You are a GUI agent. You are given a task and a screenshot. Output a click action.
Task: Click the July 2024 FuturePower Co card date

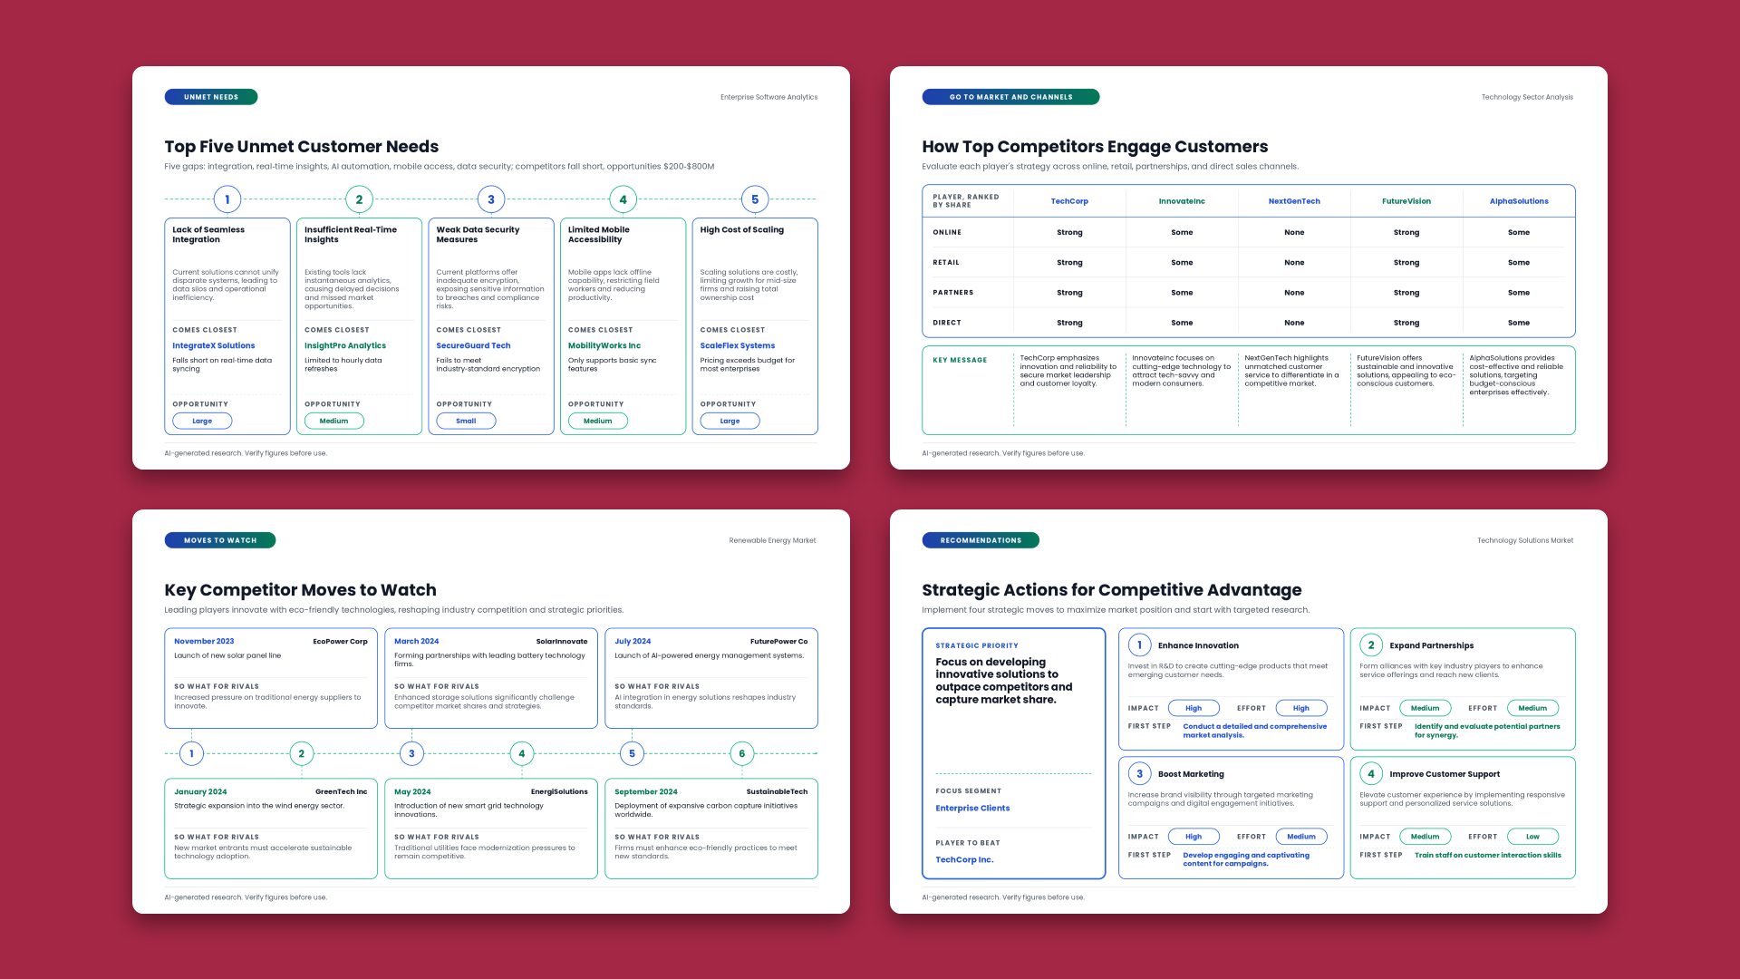click(x=633, y=641)
